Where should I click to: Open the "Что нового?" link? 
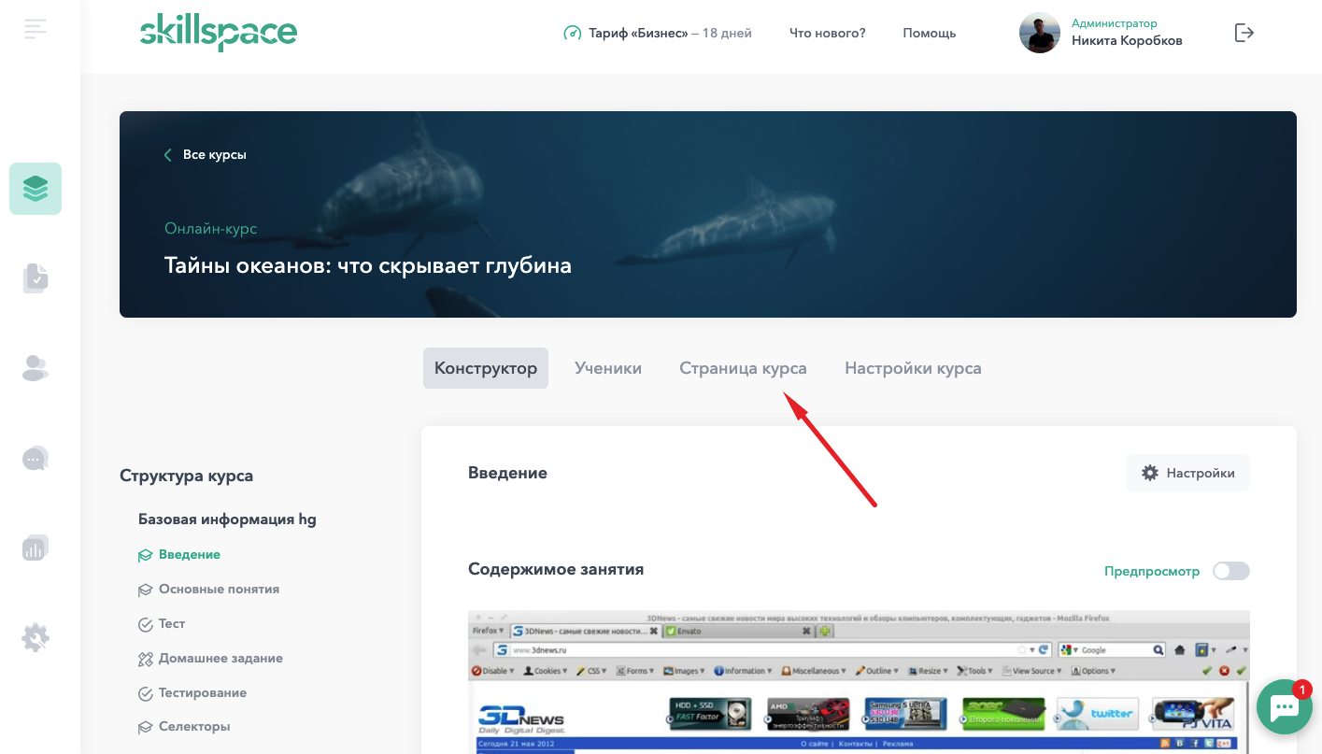(x=828, y=33)
